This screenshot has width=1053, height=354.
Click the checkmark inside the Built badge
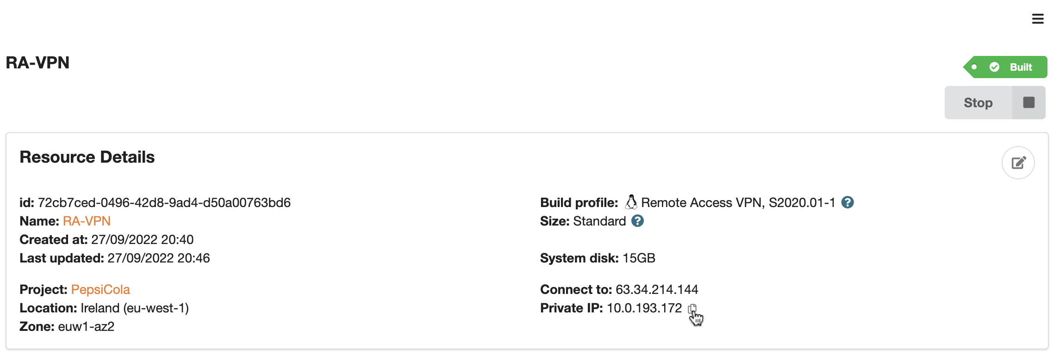pos(995,67)
